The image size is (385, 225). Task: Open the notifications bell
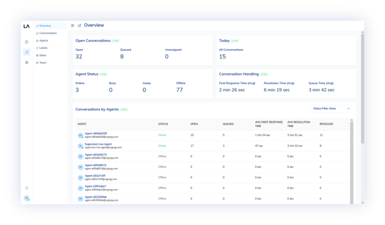27,188
